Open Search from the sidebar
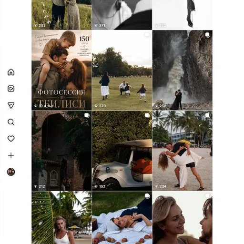The height and width of the screenshot is (244, 244). point(11,122)
